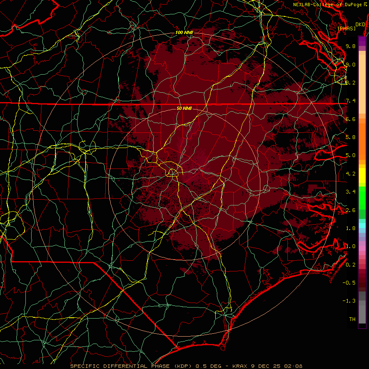Click the TH label on color scale
This screenshot has width=369, height=369.
point(352,319)
